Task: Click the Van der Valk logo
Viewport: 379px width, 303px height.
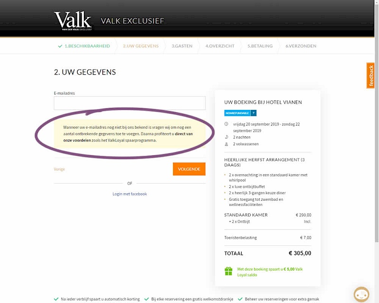Action: [x=73, y=21]
